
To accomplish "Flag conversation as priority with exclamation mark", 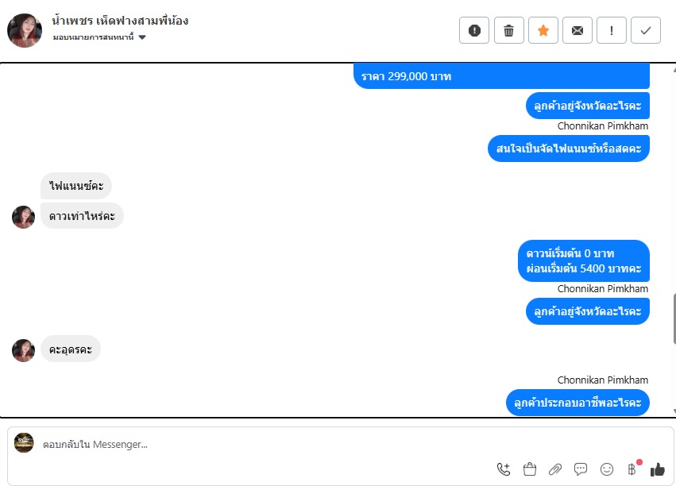I will point(612,30).
